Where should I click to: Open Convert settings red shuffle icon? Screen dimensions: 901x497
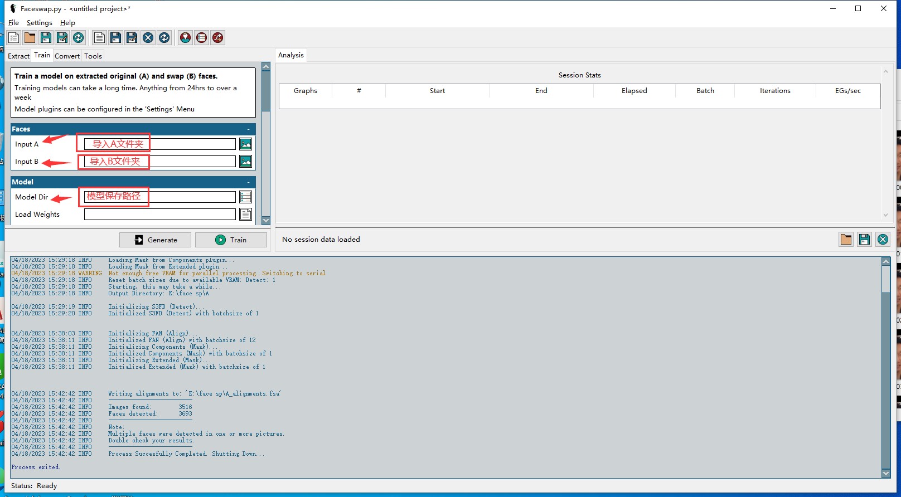tap(217, 37)
